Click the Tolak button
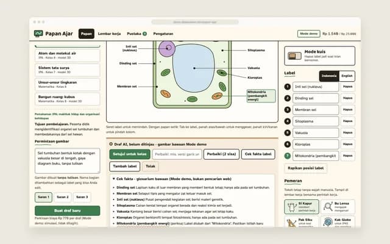Screen dimensions: 390x244 click(x=151, y=167)
